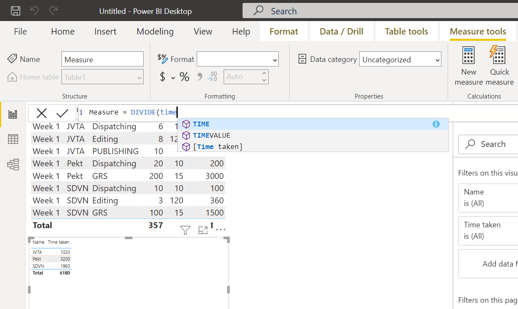Switch to the Insert ribbon tab
Image resolution: width=518 pixels, height=309 pixels.
coord(105,32)
